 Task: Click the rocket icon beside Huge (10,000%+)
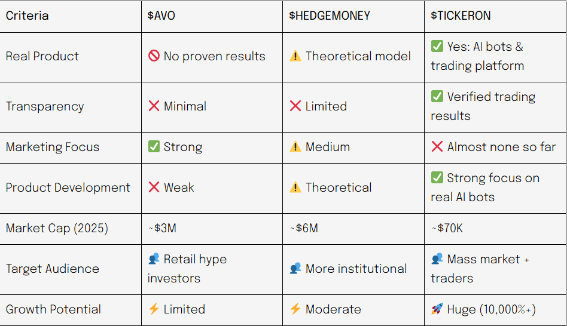coord(437,309)
